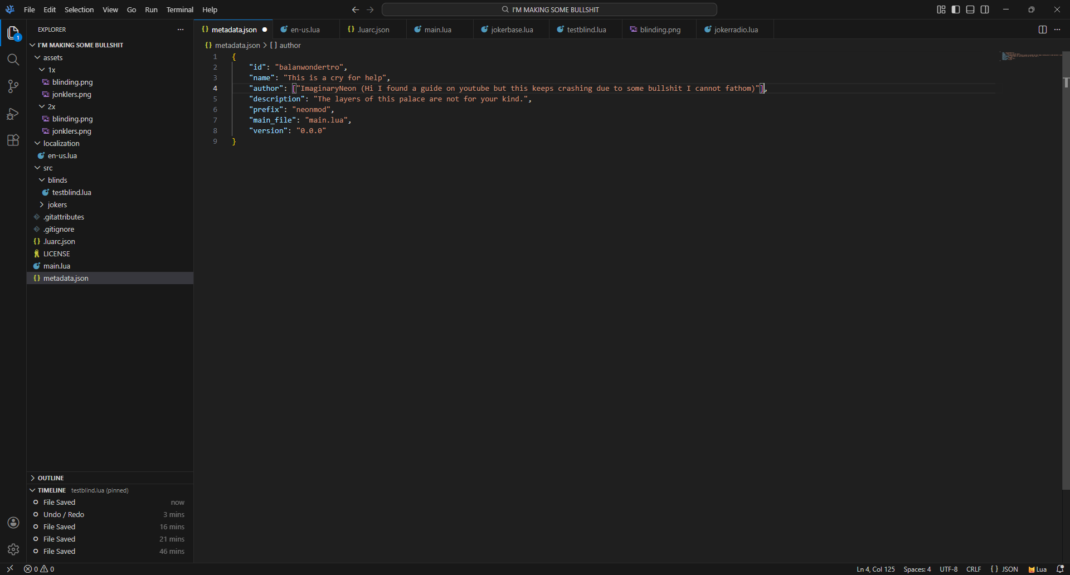
Task: Click the CRLF line ending indicator
Action: pyautogui.click(x=974, y=569)
